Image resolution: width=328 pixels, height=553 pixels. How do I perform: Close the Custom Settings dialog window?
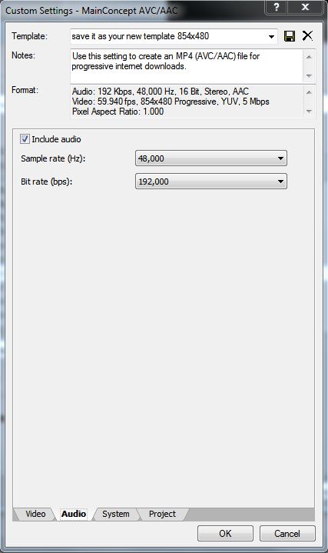pos(306,7)
